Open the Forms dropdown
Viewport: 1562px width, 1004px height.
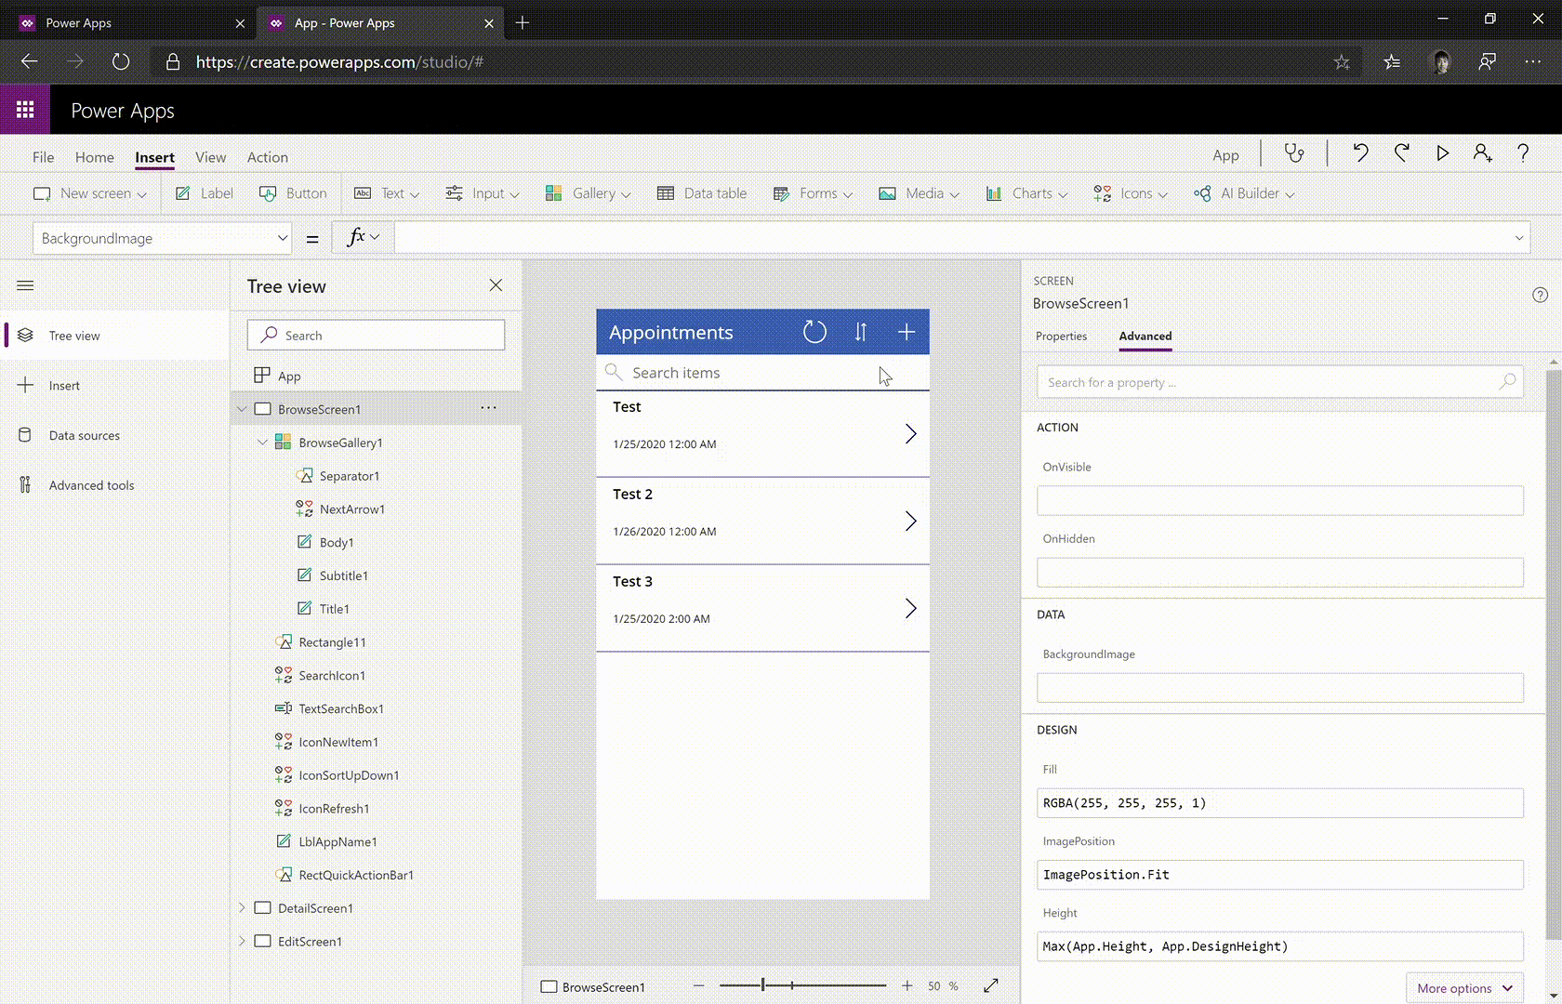[813, 193]
